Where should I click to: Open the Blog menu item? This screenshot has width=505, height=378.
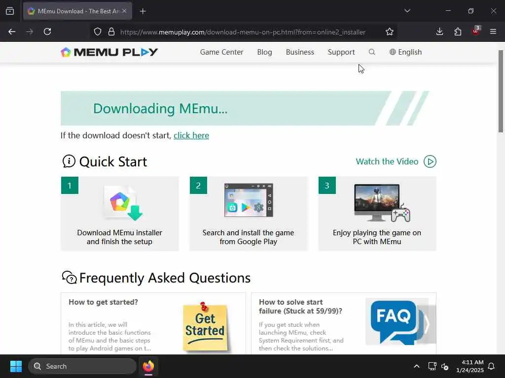pyautogui.click(x=264, y=52)
